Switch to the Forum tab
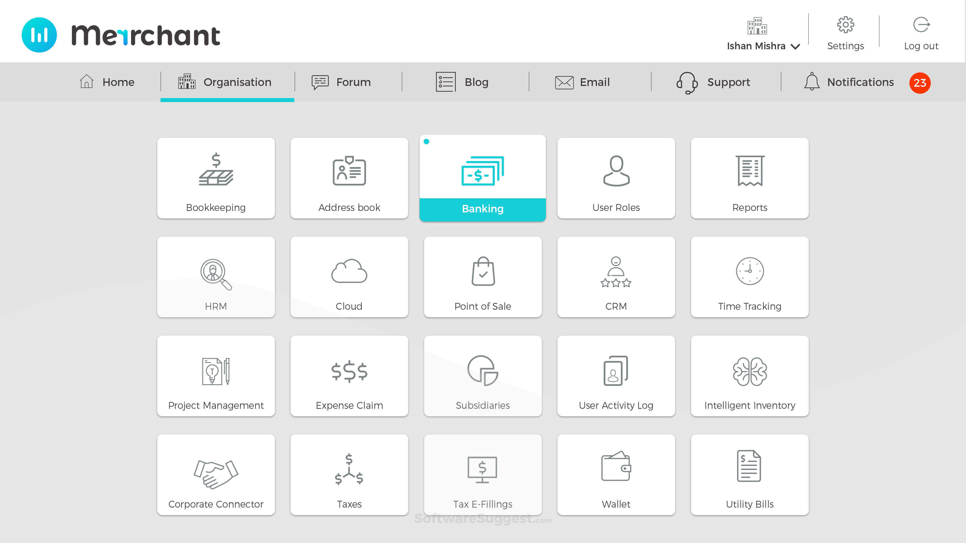 342,82
